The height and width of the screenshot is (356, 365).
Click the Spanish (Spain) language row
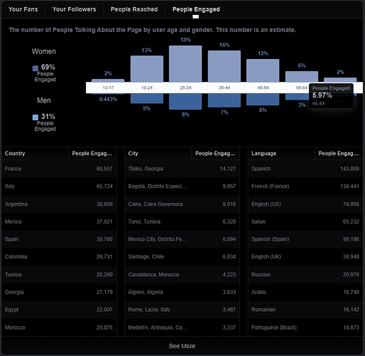305,239
